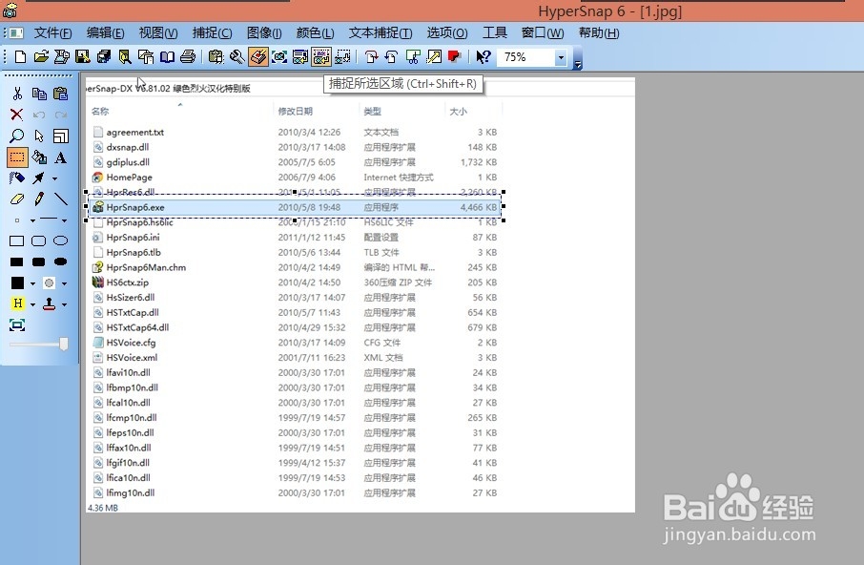Open settings with the wrench icon

pos(237,56)
